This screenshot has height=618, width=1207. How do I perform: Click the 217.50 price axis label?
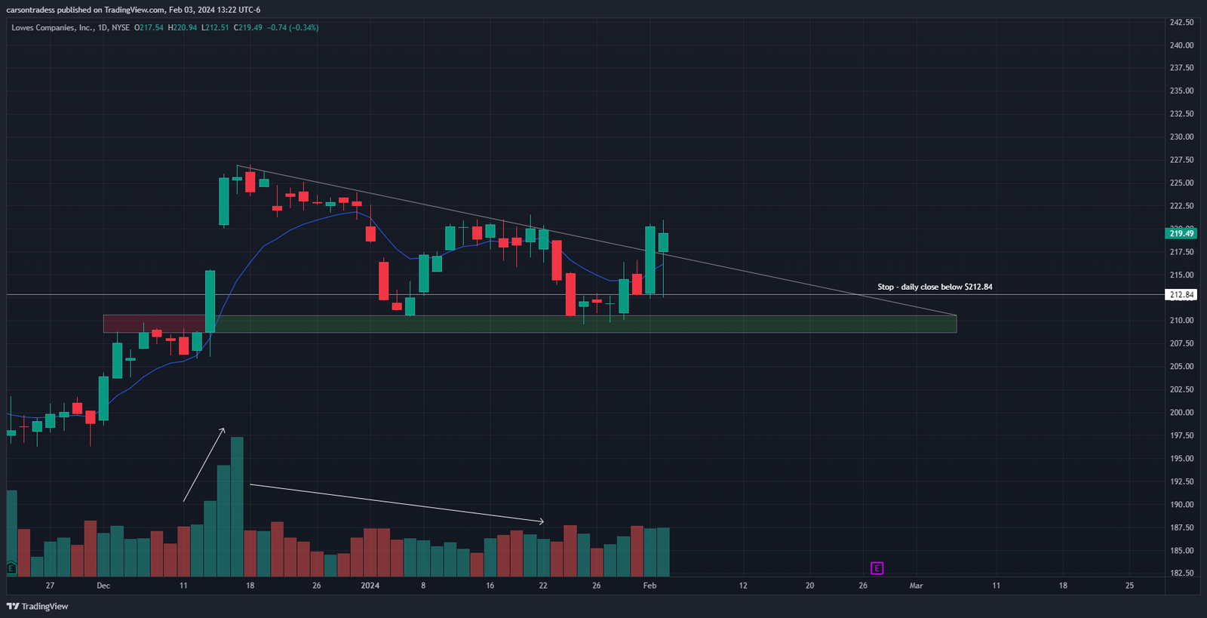click(1181, 252)
